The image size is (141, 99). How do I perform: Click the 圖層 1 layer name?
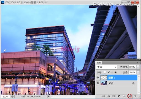tap(112, 78)
